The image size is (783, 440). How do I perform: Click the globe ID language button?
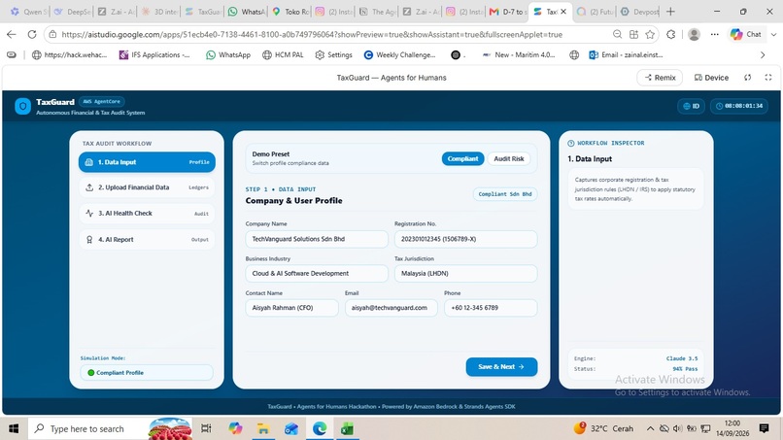691,106
